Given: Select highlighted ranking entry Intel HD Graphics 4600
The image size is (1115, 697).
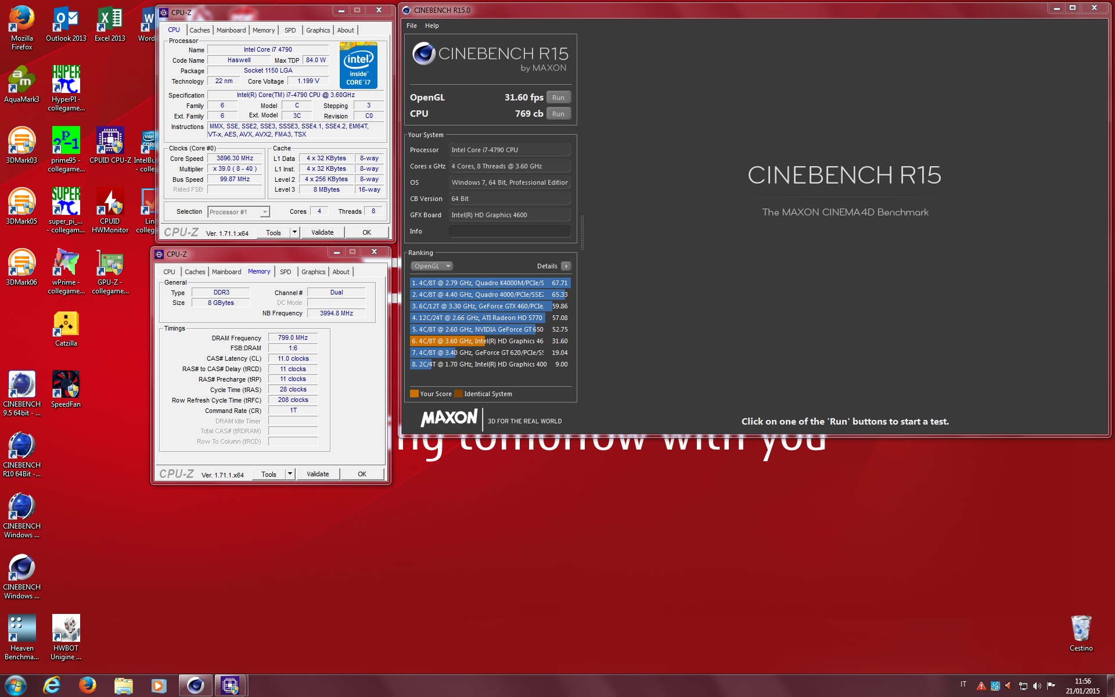Looking at the screenshot, I should [490, 341].
